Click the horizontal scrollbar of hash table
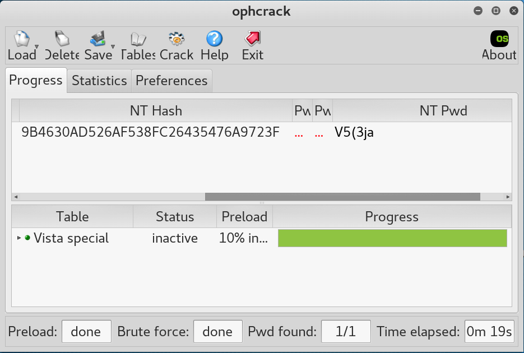 point(342,197)
